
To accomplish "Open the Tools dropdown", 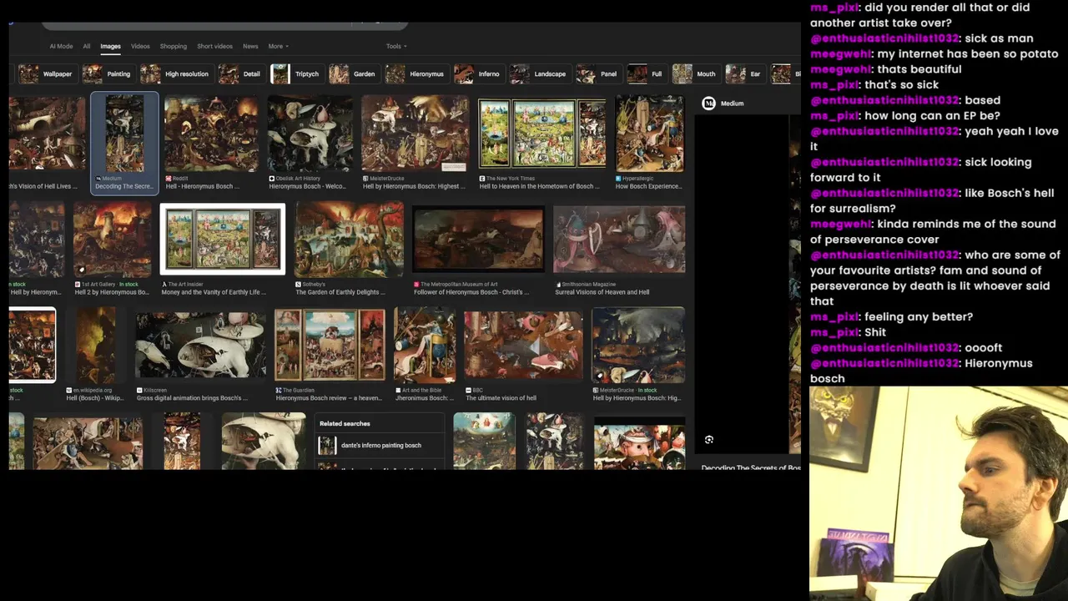I will point(396,46).
